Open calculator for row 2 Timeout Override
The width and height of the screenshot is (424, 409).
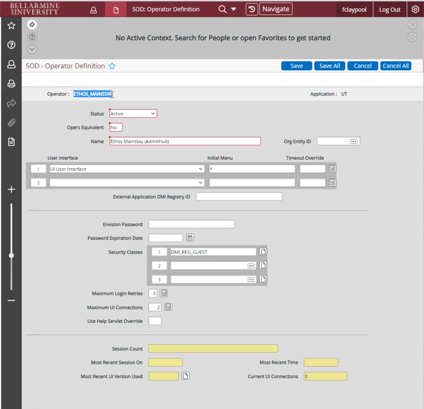(x=332, y=183)
